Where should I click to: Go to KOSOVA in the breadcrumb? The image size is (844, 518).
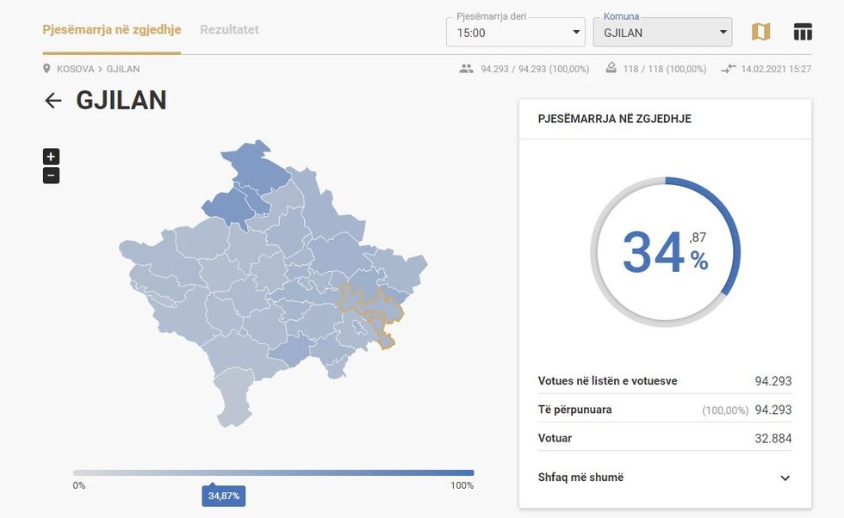tap(76, 69)
